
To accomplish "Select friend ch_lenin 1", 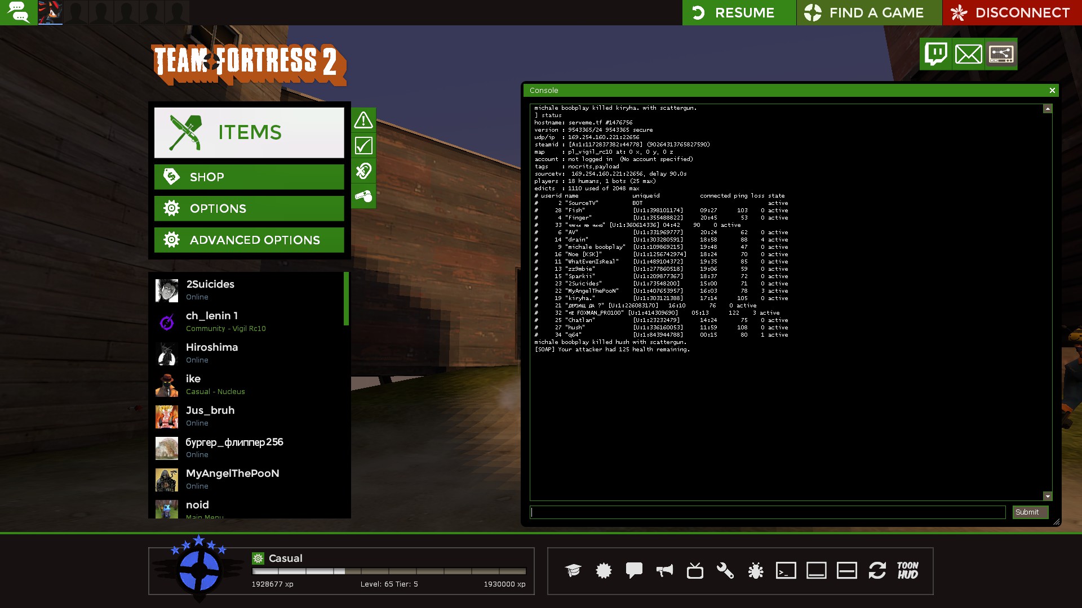I will (248, 321).
